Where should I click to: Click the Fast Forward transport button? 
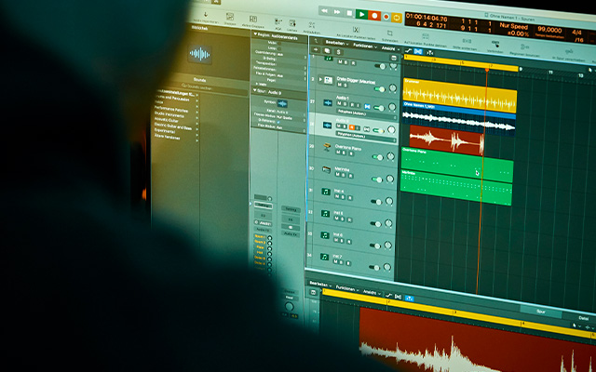pos(337,12)
